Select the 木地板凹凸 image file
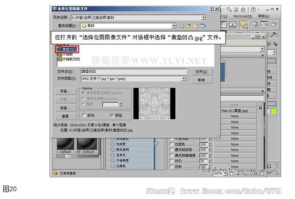The image size is (295, 199). [x=69, y=59]
